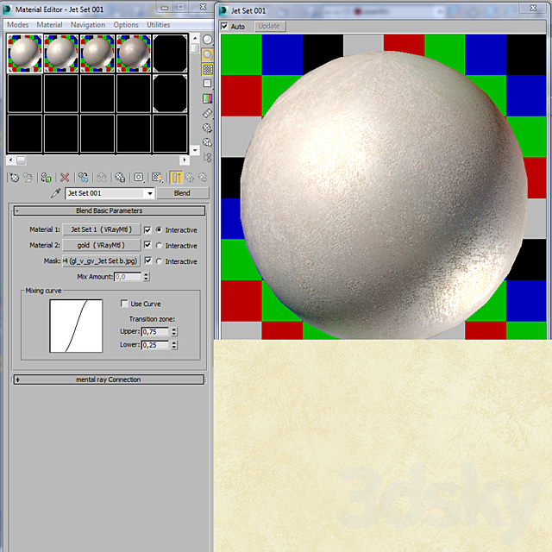Toggle the Material 1 enable checkbox

click(x=147, y=230)
